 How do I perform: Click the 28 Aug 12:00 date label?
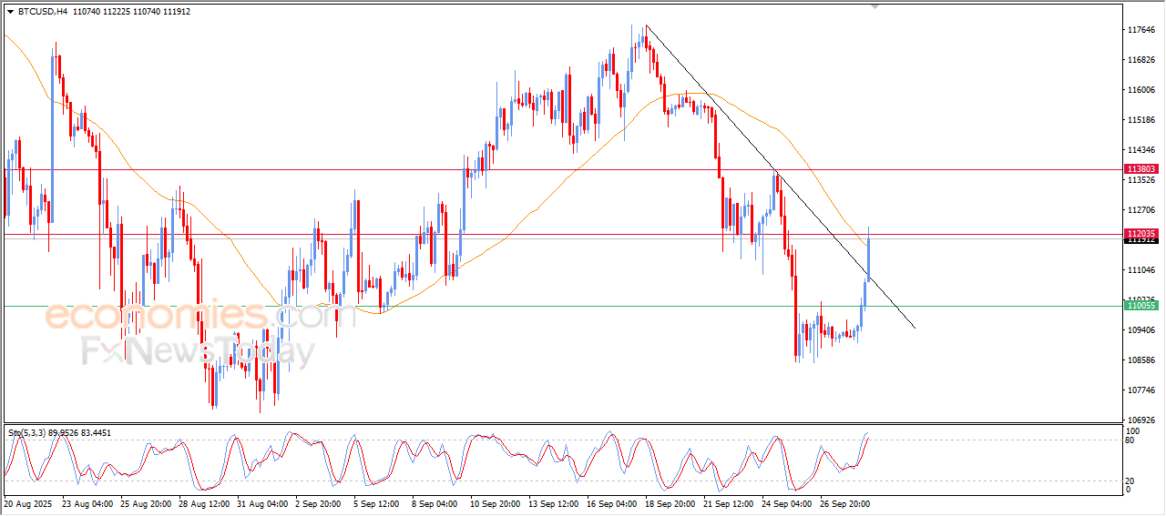click(x=206, y=503)
